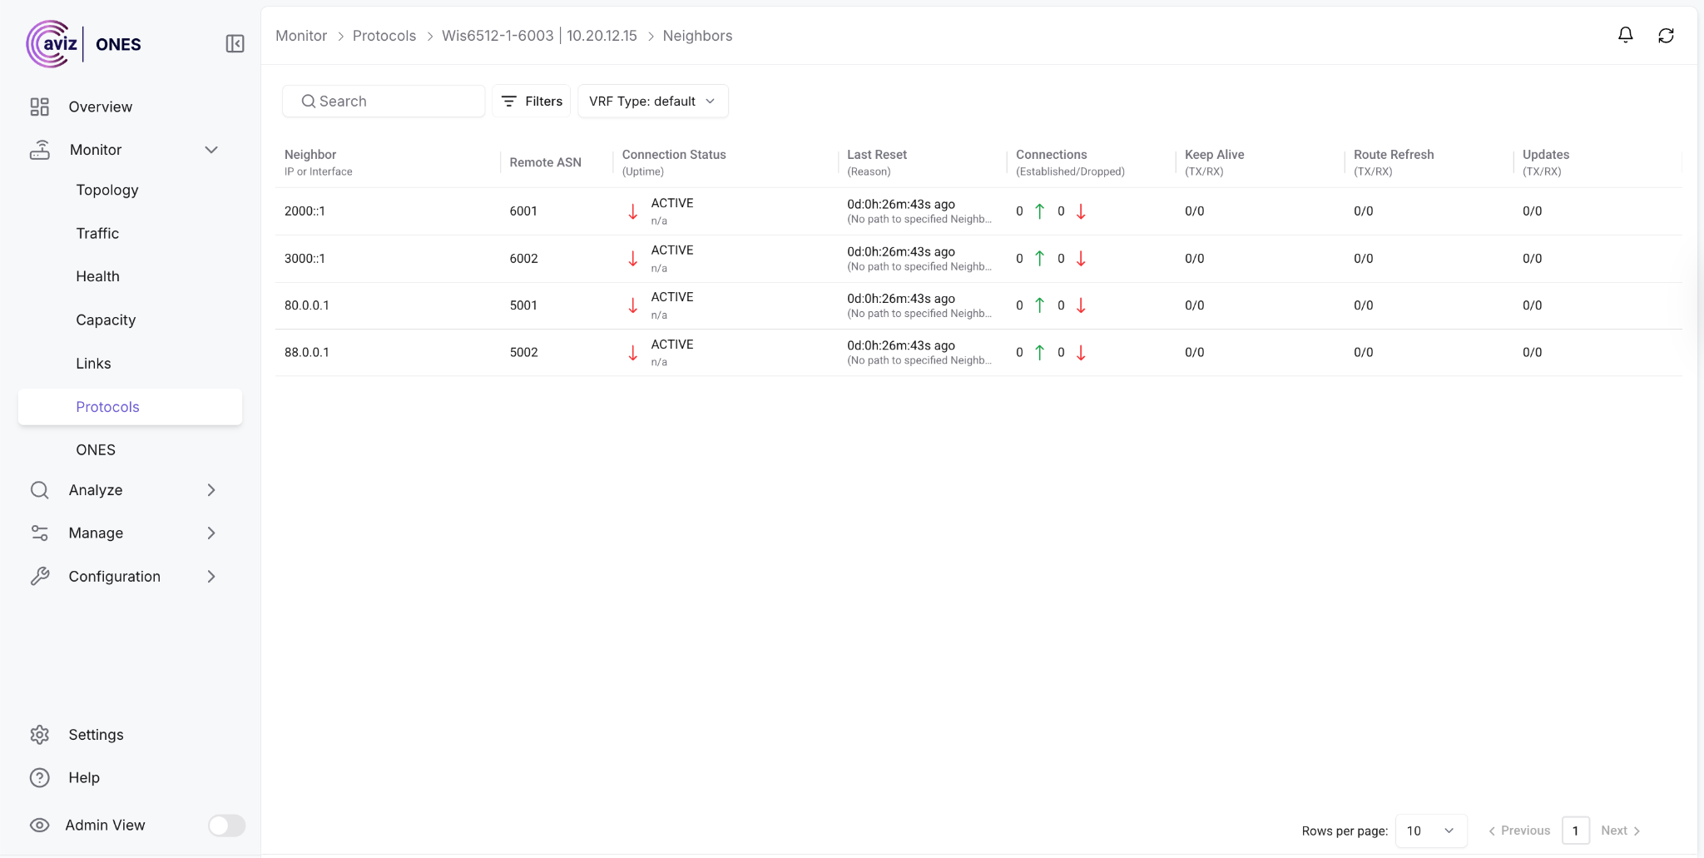Viewport: 1704px width, 858px height.
Task: Collapse the Monitor menu section
Action: pyautogui.click(x=211, y=150)
